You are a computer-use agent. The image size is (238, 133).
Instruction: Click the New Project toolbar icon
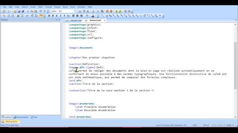(x=4, y=11)
